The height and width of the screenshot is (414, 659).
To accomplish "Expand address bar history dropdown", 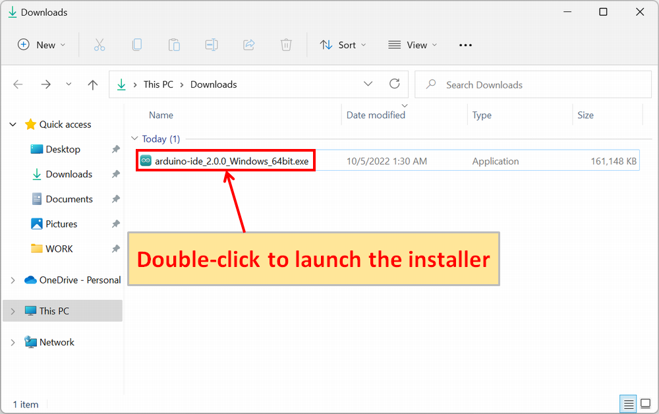I will pos(368,84).
